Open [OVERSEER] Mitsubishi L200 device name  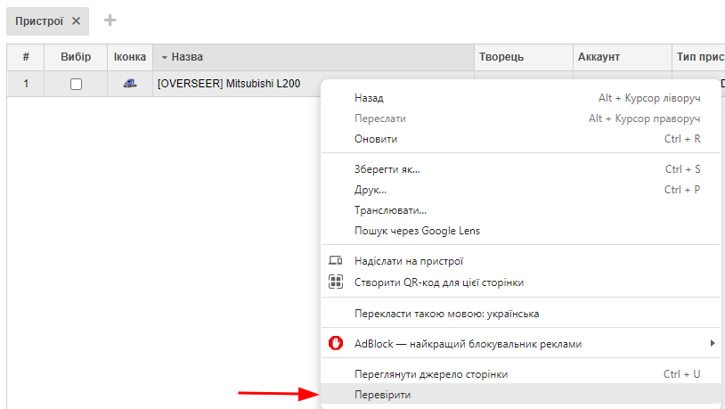click(x=229, y=84)
